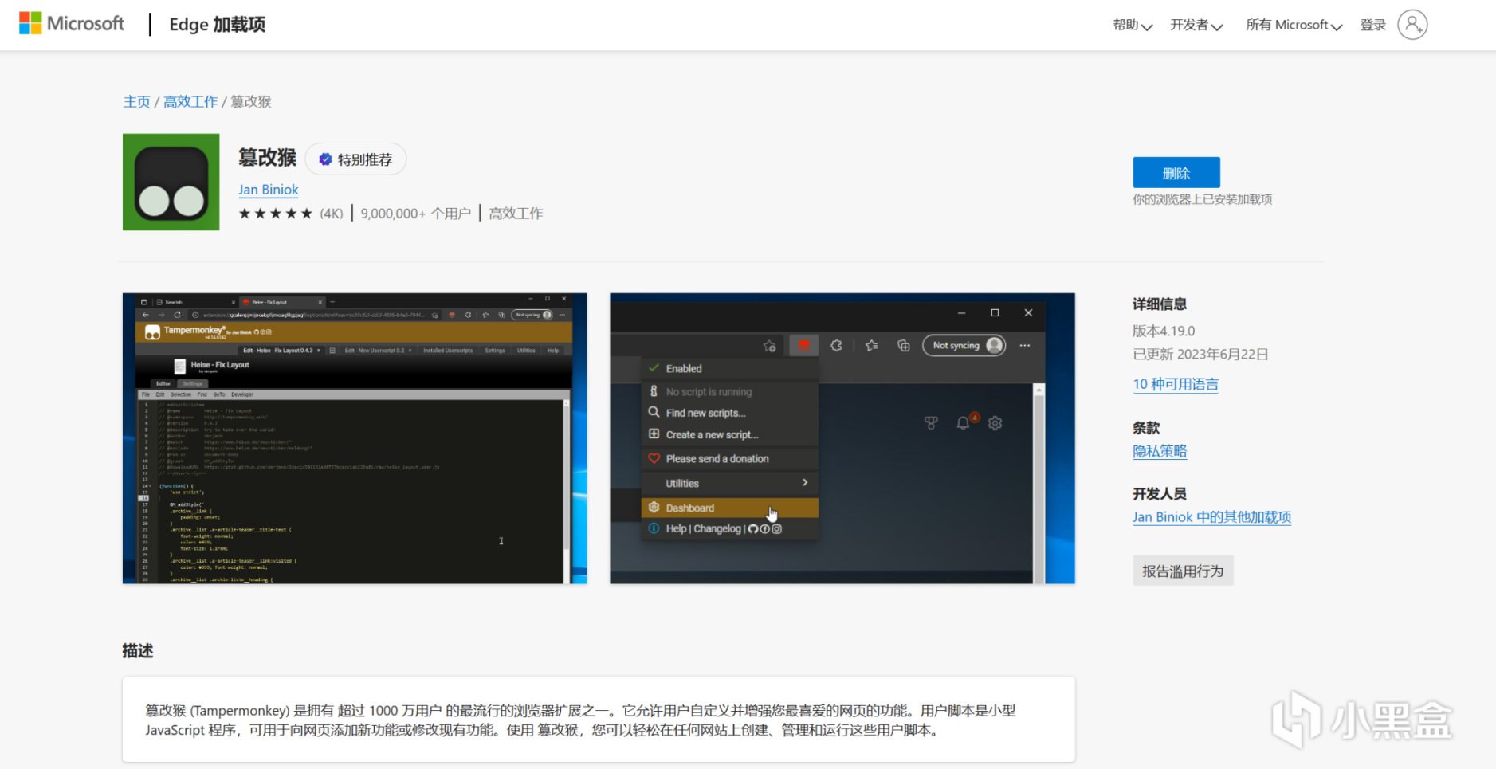
Task: Click the Microsoft logo in the header
Action: tap(72, 24)
